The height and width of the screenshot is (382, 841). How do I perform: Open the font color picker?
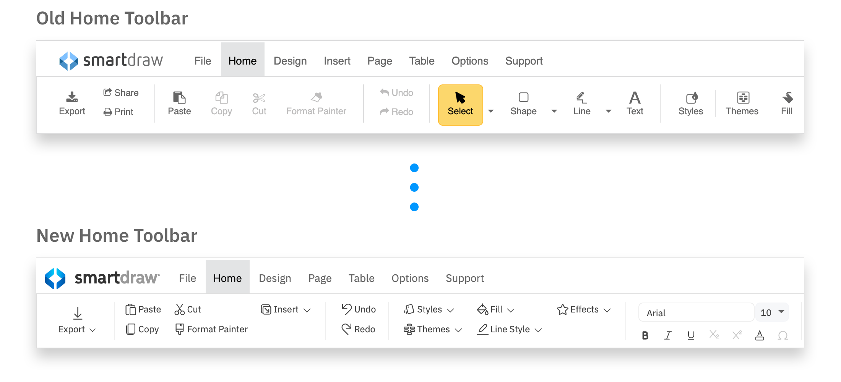pos(760,335)
